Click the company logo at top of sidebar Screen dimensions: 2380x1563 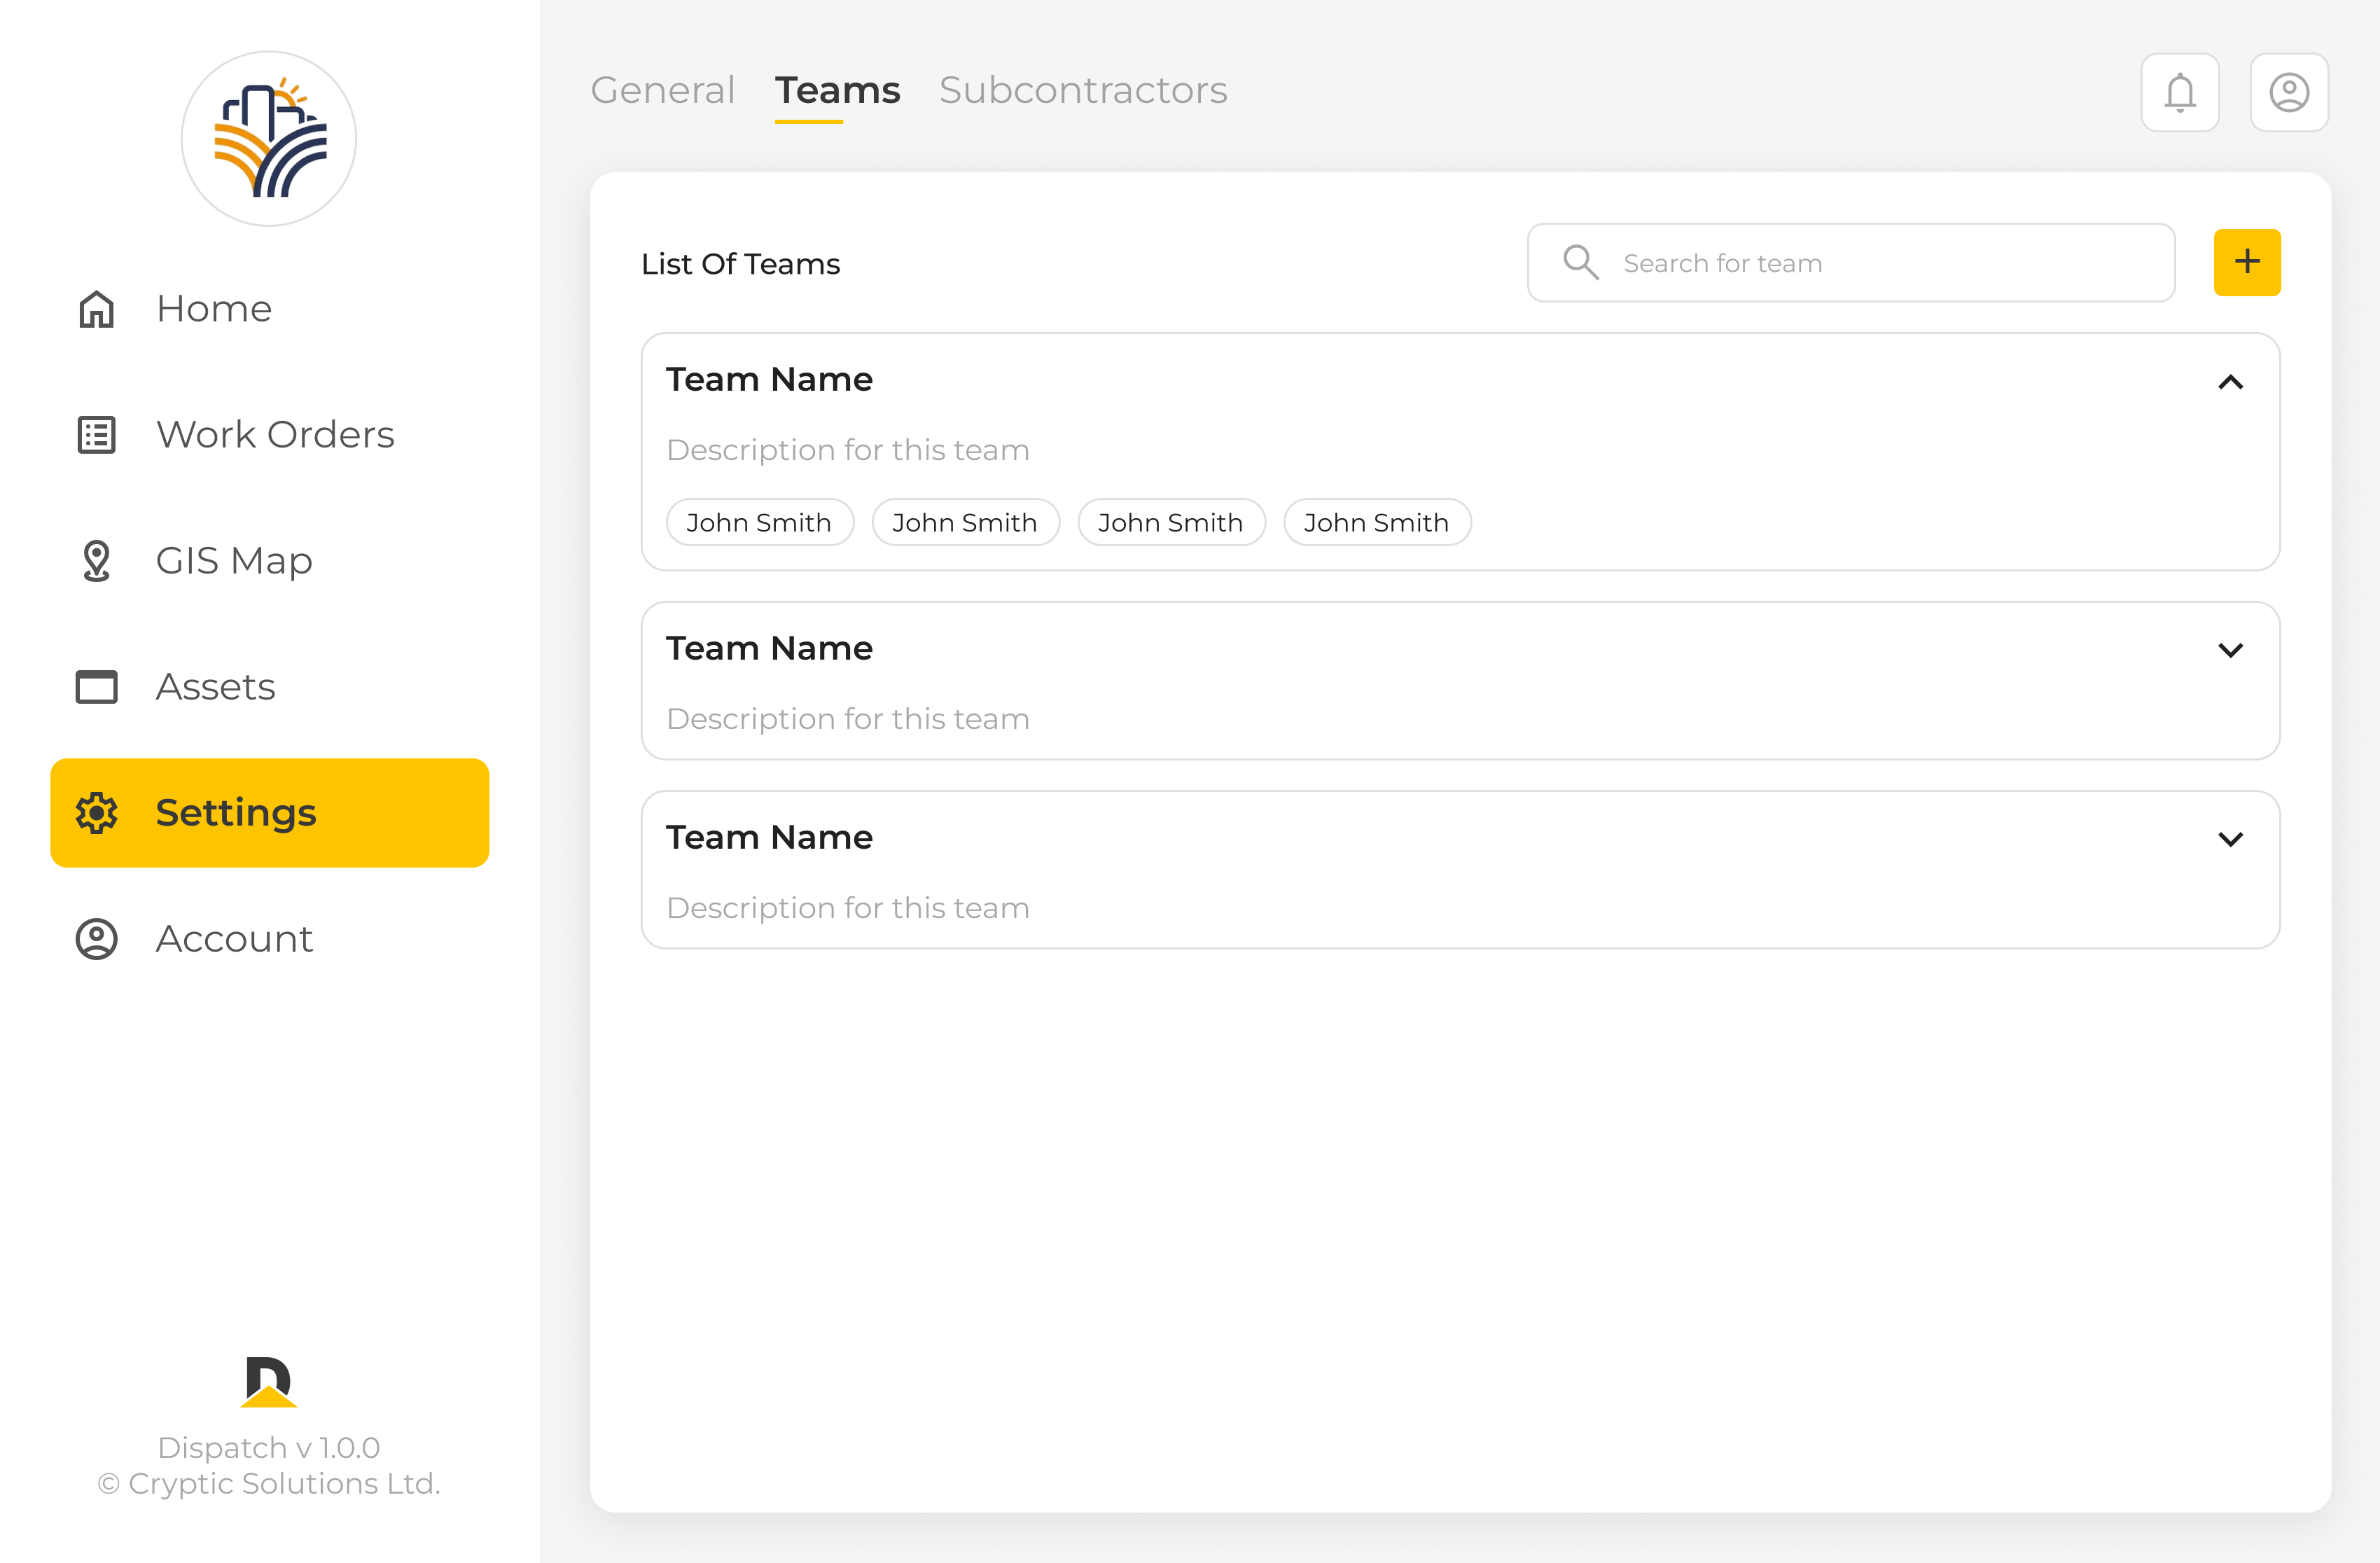(x=269, y=139)
